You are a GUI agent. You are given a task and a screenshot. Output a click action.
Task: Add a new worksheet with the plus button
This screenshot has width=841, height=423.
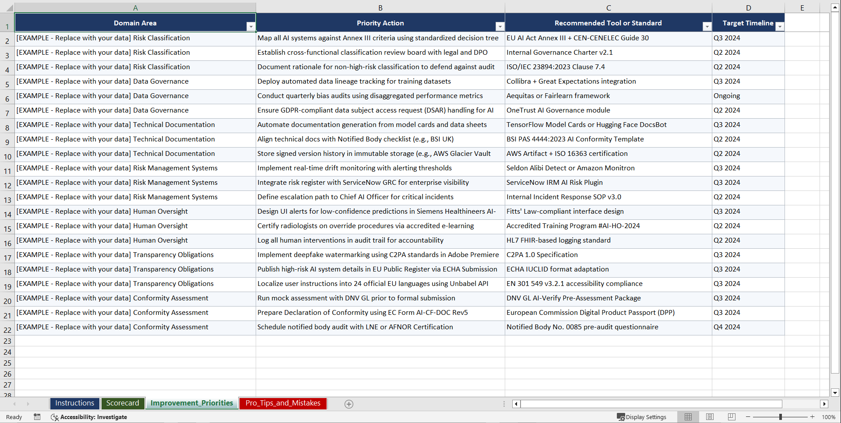(348, 404)
